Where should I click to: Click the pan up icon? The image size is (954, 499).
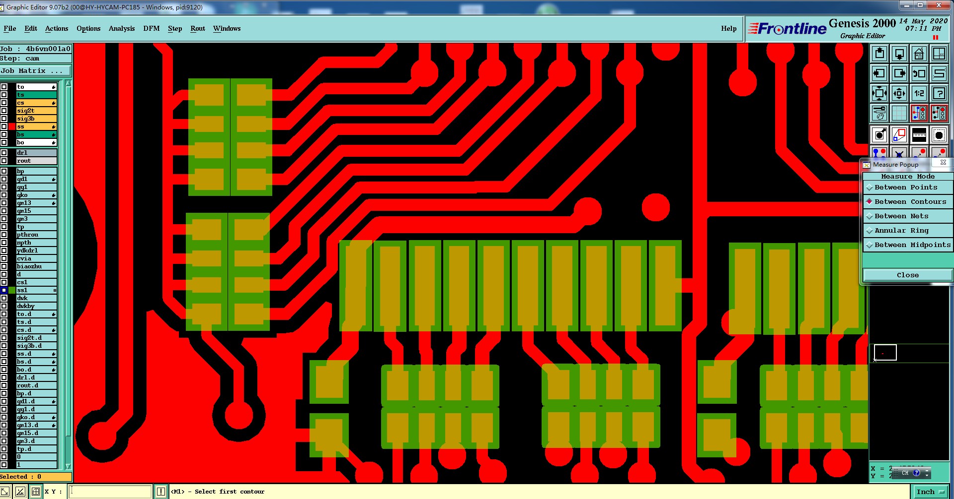pos(879,54)
